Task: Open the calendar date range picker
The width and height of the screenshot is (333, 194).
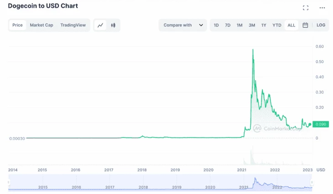Action: pos(305,25)
